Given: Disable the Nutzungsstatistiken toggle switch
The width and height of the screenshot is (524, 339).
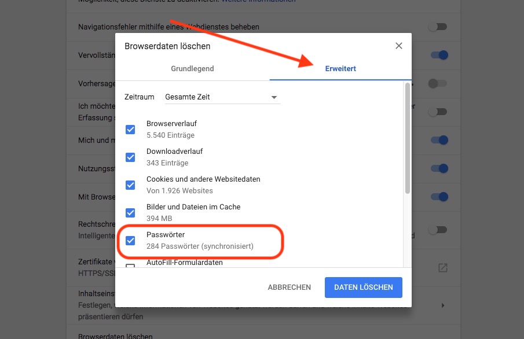Looking at the screenshot, I should 439,168.
